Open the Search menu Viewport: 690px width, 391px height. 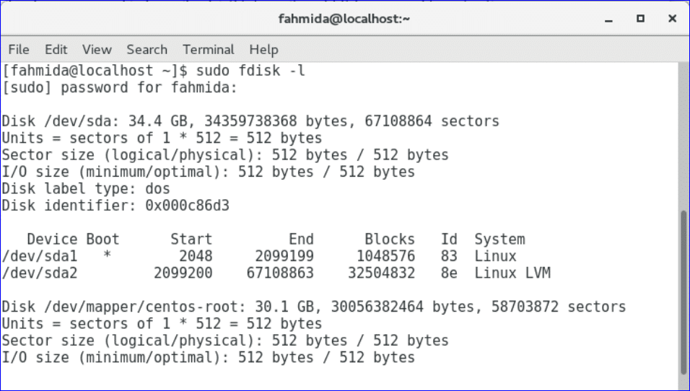[147, 50]
